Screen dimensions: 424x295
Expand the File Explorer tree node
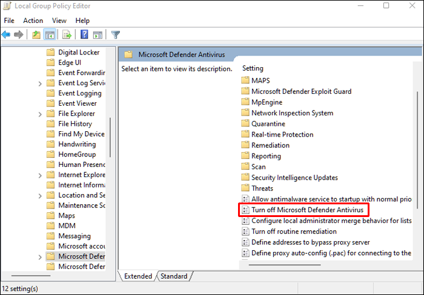coord(40,114)
